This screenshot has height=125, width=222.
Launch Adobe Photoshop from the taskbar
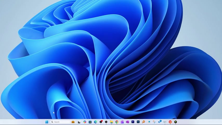click(x=138, y=122)
